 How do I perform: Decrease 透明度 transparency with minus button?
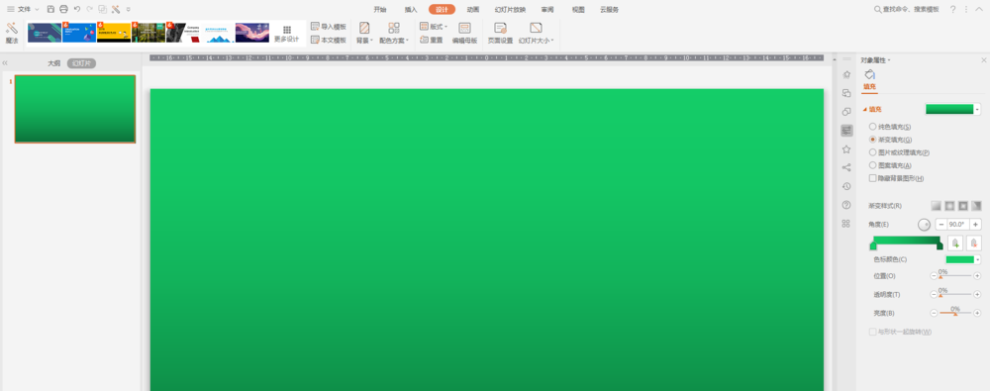[x=934, y=295]
